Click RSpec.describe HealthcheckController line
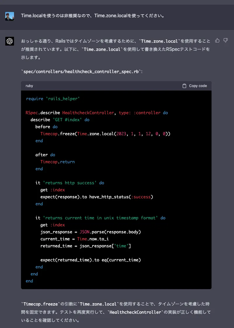234x328 pixels. pyautogui.click(x=97, y=113)
